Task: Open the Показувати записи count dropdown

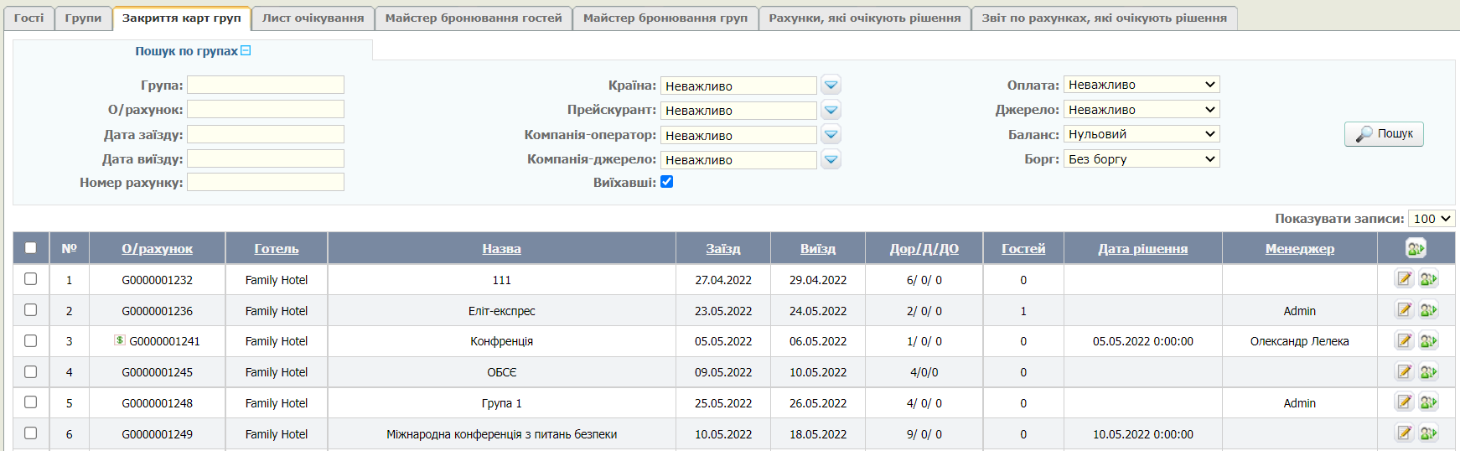Action: coord(1431,219)
